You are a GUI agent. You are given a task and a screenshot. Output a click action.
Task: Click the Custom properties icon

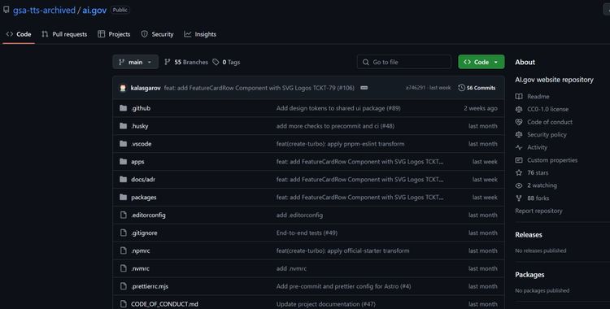[x=519, y=160]
